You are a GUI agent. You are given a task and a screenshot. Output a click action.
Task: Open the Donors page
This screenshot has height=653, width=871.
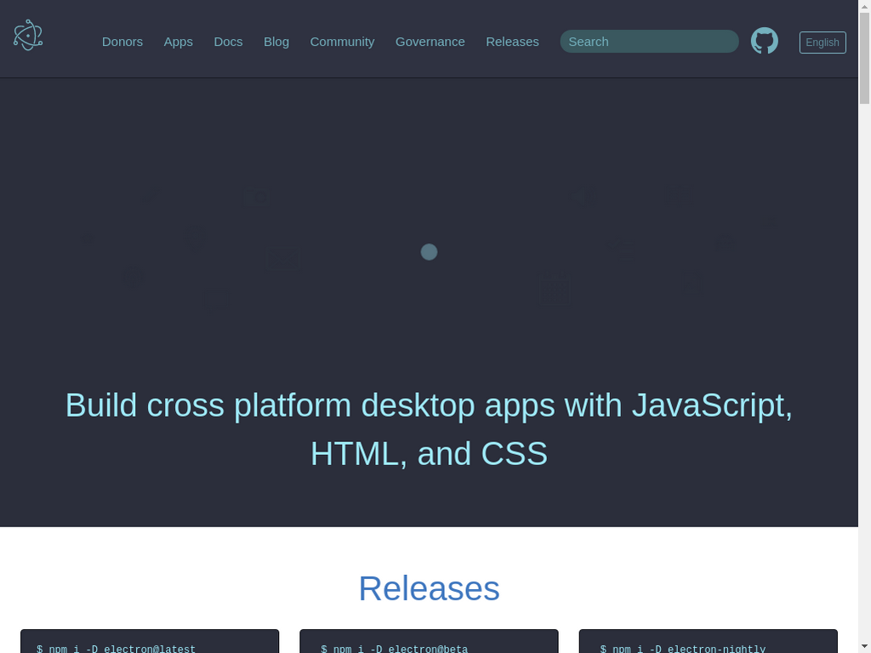(122, 42)
